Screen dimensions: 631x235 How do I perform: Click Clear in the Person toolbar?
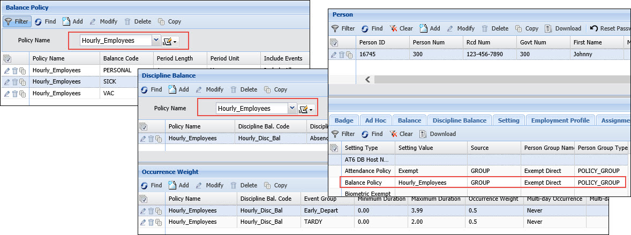(x=401, y=28)
